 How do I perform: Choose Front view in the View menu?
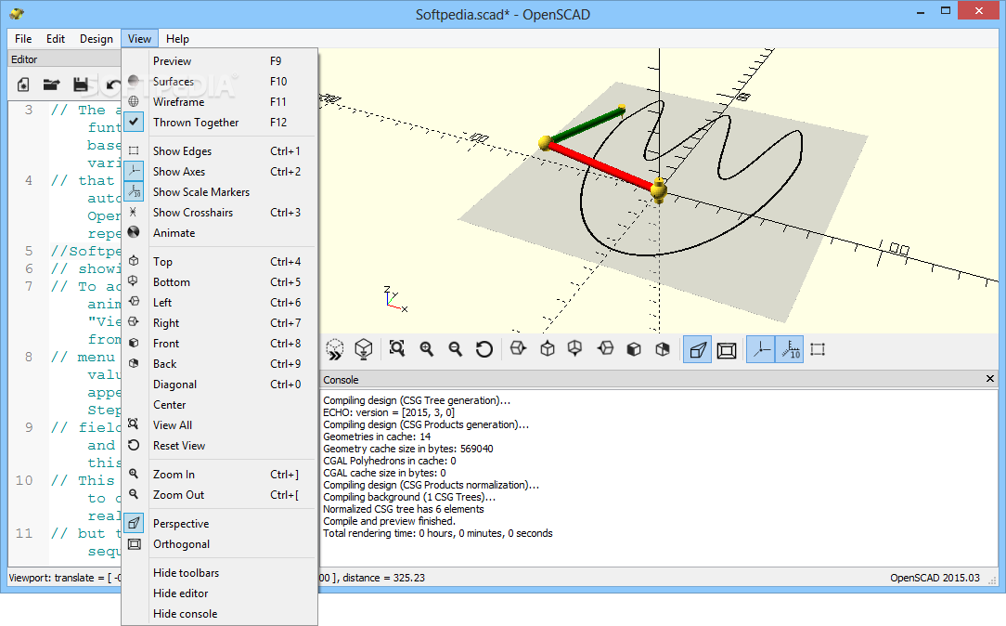pos(219,344)
